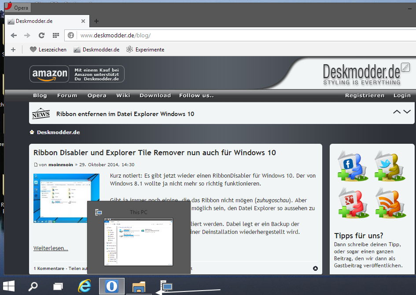Follow Deskmodder on Facebook icon

352,166
